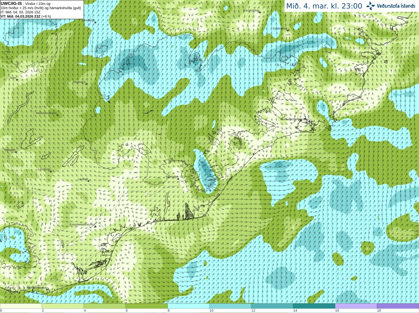Pick the 14–16 m/s dark teal legend swatch
The image size is (419, 313).
click(x=314, y=306)
